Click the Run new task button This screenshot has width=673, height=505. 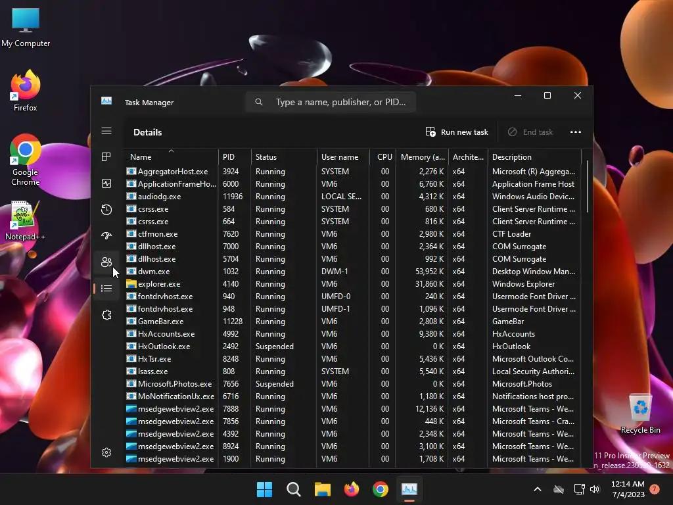pyautogui.click(x=457, y=132)
